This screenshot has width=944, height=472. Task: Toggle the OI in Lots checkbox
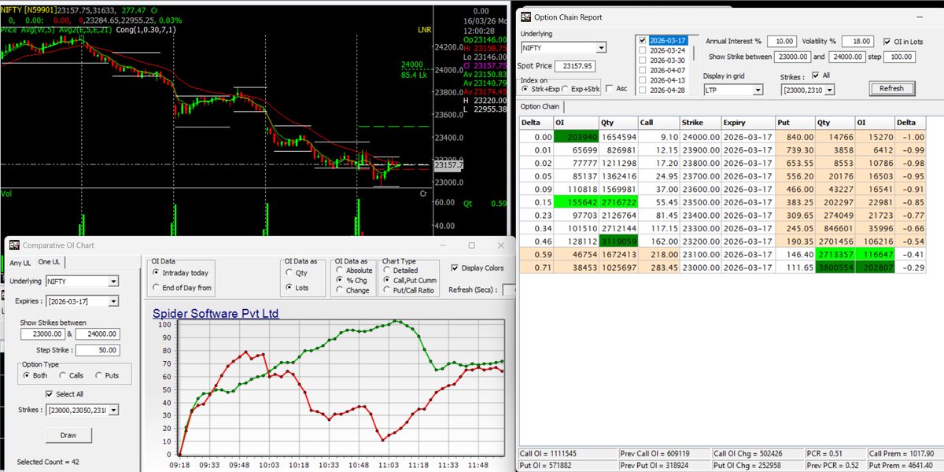click(x=887, y=41)
